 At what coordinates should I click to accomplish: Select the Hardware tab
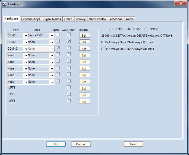[11, 18]
